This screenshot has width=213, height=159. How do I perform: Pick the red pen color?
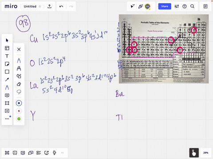click(19, 111)
